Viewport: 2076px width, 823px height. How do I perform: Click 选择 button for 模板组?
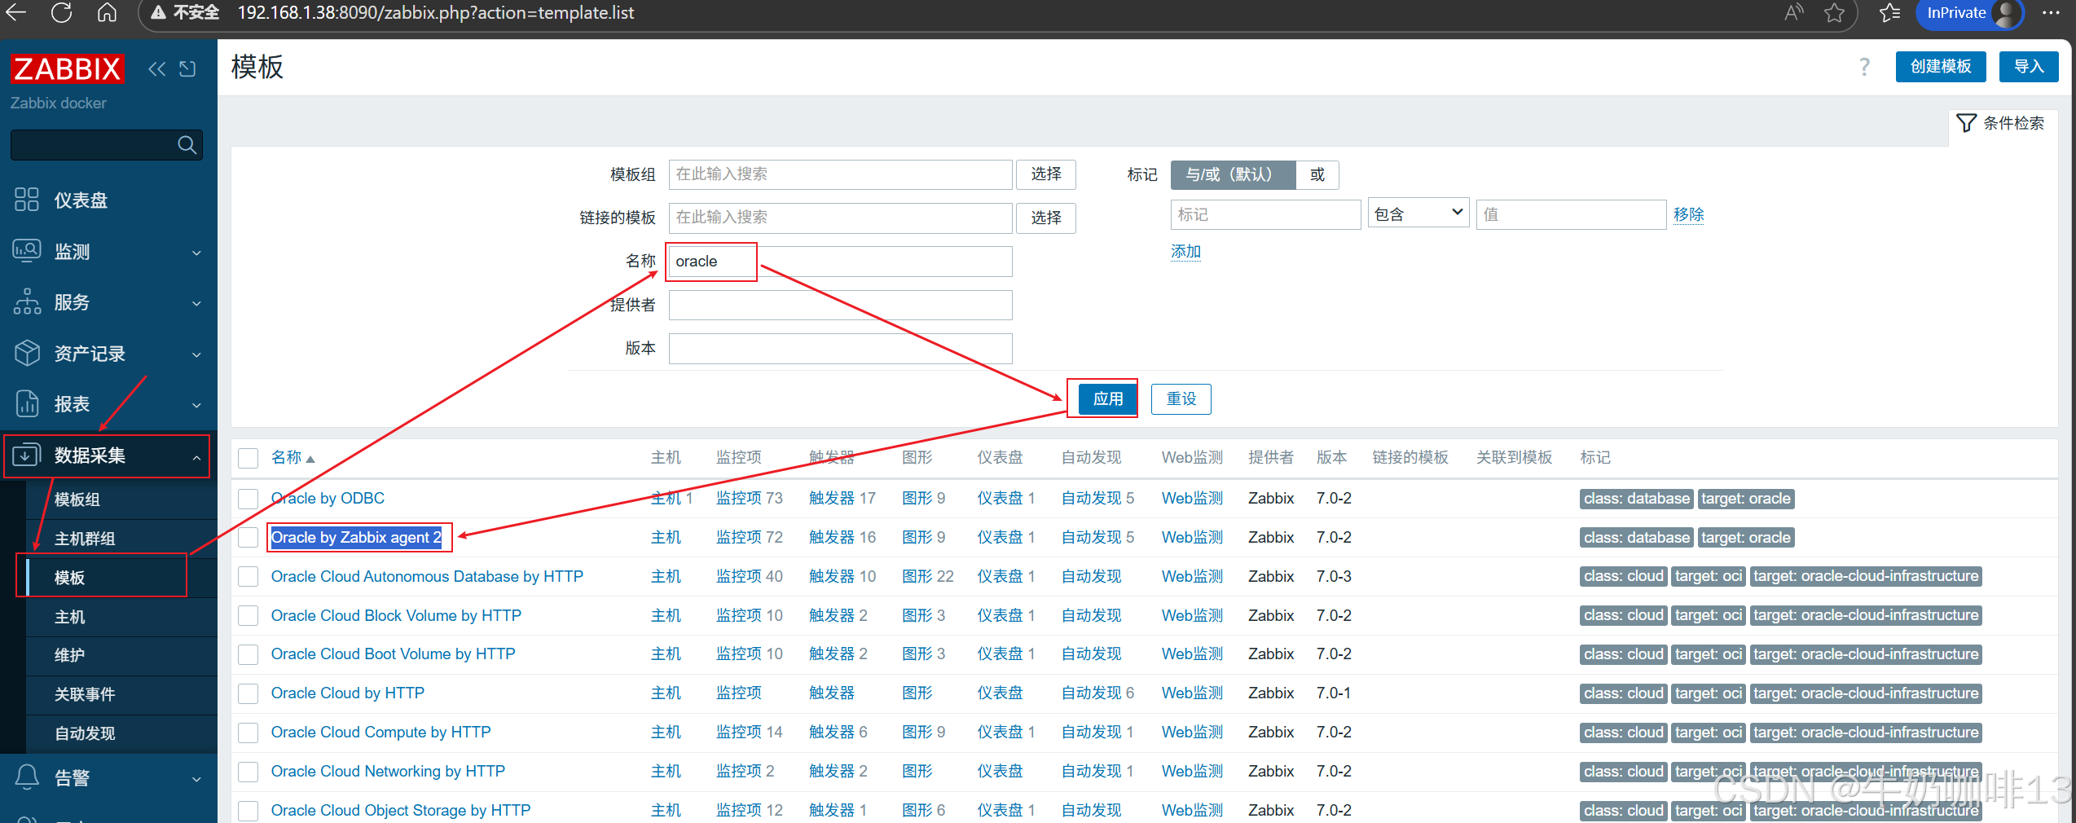1046,174
